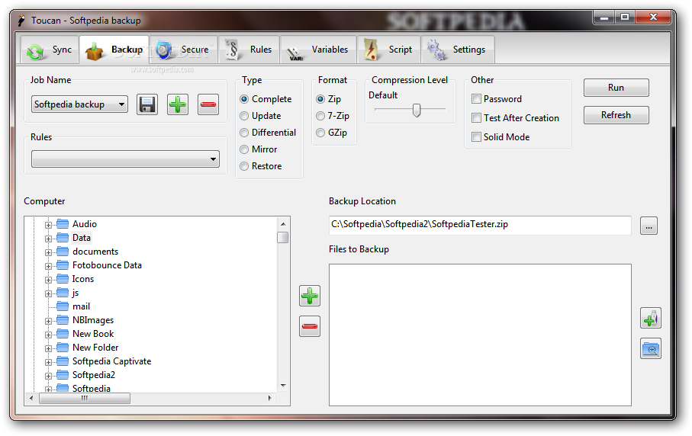Save the current job with floppy disk icon
This screenshot has height=436, width=692.
point(147,104)
